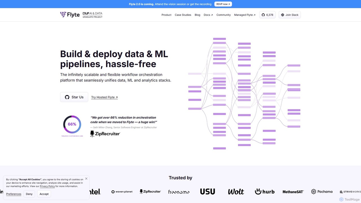This screenshot has width=361, height=203.
Task: Deny cookies in the consent banner
Action: (x=29, y=194)
